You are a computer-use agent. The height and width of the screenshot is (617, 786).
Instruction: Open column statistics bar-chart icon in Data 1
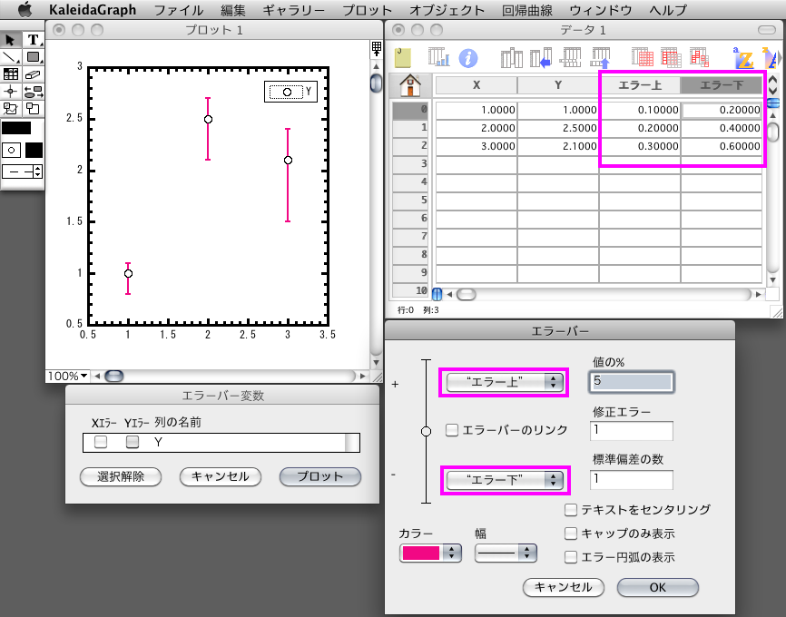tap(438, 58)
